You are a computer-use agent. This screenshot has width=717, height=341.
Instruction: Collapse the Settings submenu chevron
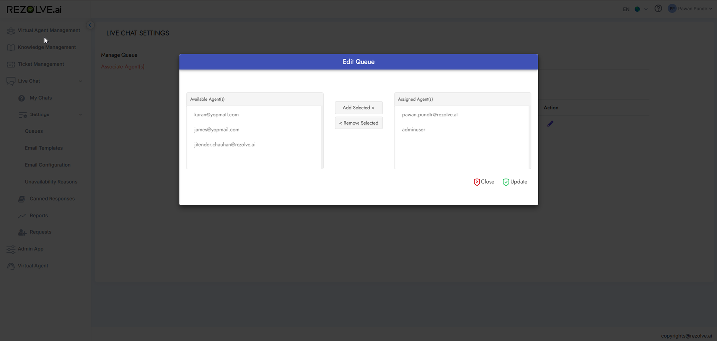80,115
